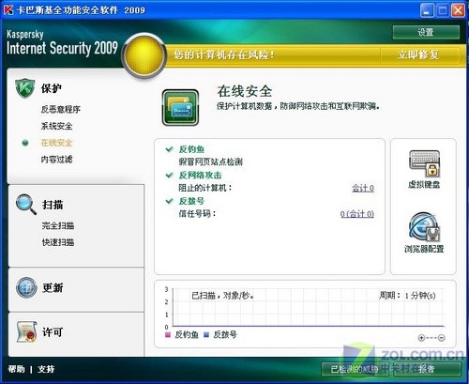469x384 pixels.
Task: Click the 立即修复 fix now button
Action: 418,55
